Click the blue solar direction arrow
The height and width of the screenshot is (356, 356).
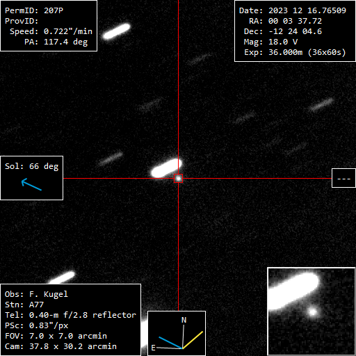pos(31,184)
